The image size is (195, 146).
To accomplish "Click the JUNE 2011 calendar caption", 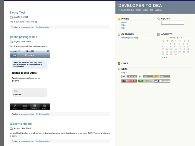I will click(x=176, y=38).
